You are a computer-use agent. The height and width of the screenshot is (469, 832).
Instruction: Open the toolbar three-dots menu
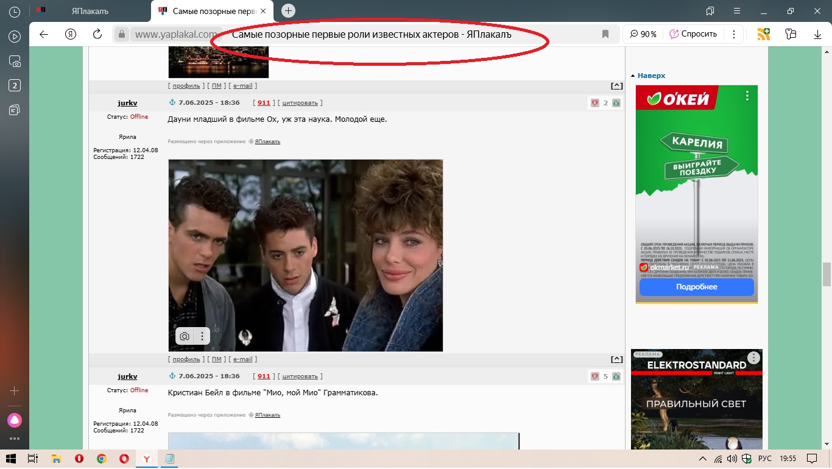[734, 34]
